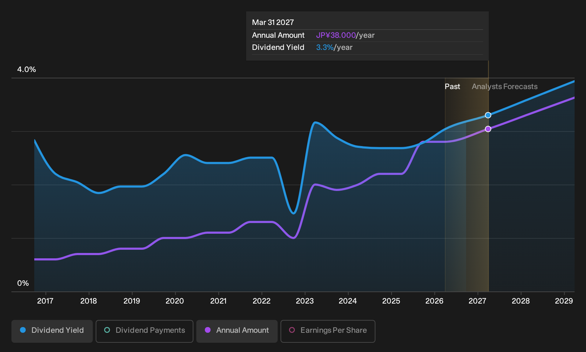Enable the Dividend Payments series
586x352 pixels.
(145, 331)
